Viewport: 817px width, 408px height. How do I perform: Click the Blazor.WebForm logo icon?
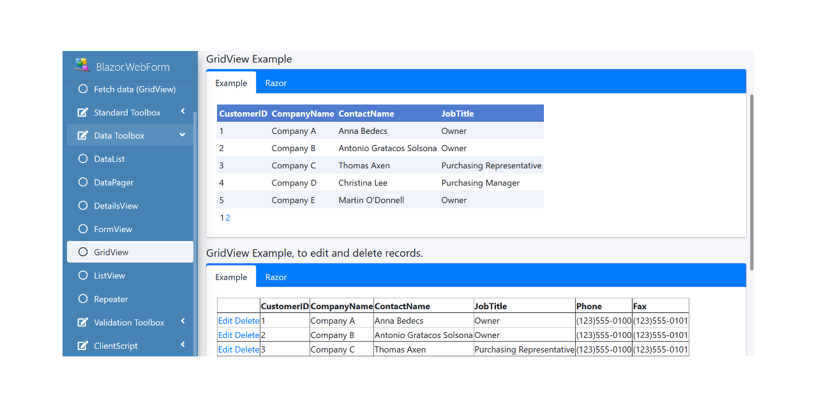click(81, 64)
